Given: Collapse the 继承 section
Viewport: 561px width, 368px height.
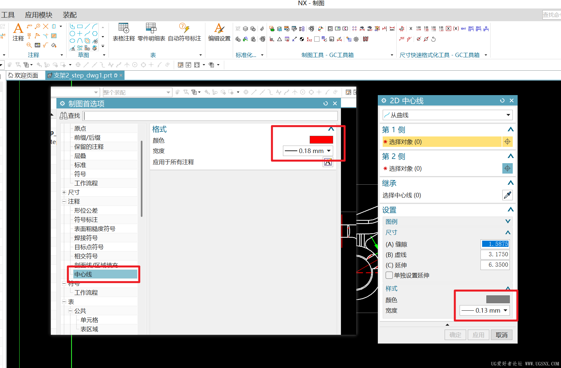Looking at the screenshot, I should click(x=511, y=183).
